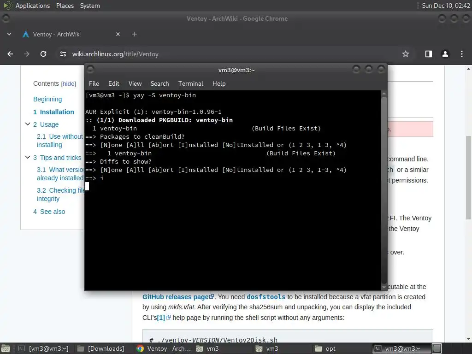Viewport: 472px width, 354px height.
Task: Open terminal Help menu
Action: (219, 84)
